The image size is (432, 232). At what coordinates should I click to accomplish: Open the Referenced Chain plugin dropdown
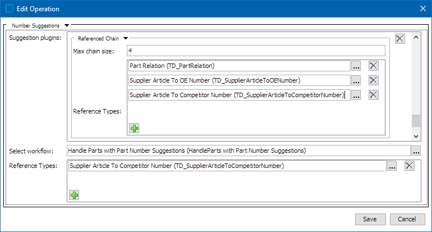click(x=126, y=38)
